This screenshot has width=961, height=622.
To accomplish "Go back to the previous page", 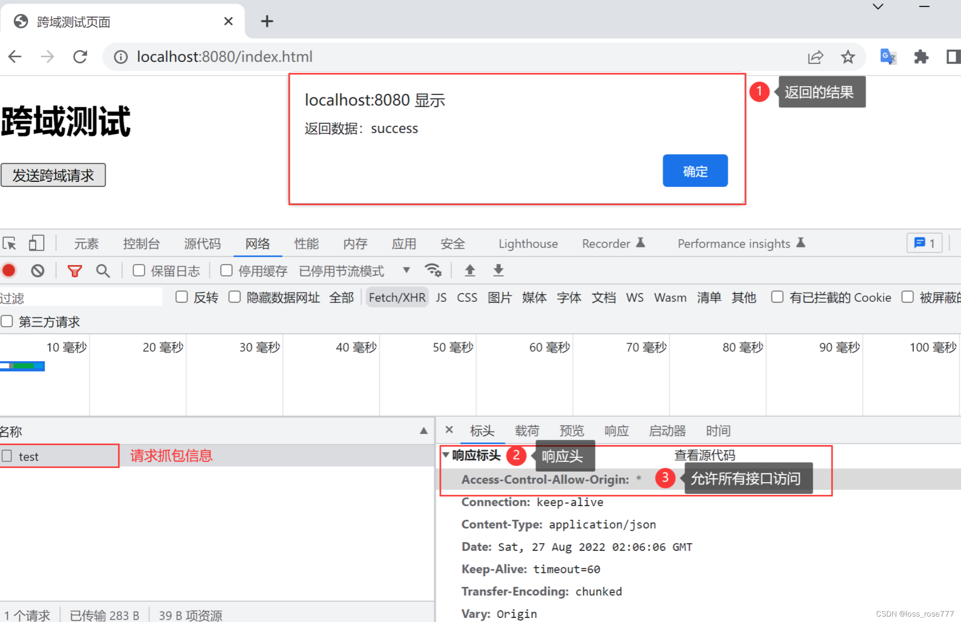I will 15,57.
